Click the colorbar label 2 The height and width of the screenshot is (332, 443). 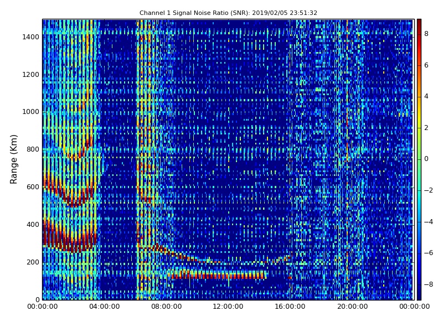pyautogui.click(x=426, y=128)
